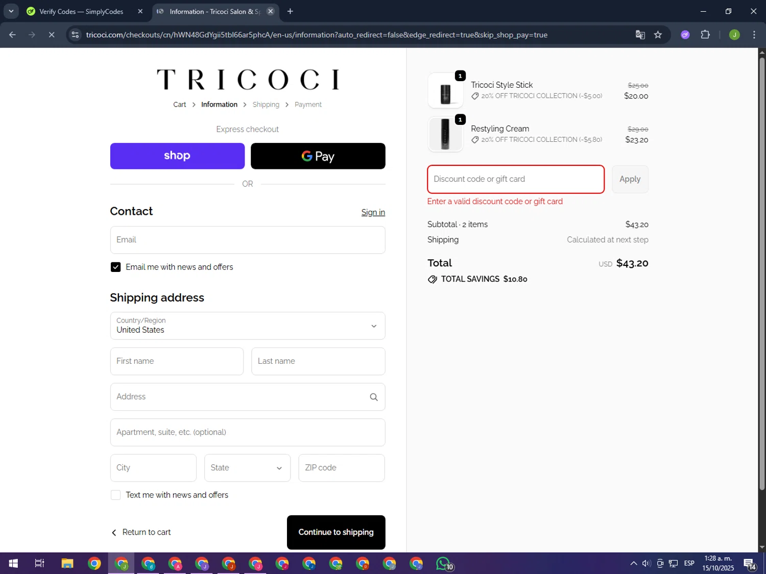
Task: Show hidden system tray icons
Action: 633,563
